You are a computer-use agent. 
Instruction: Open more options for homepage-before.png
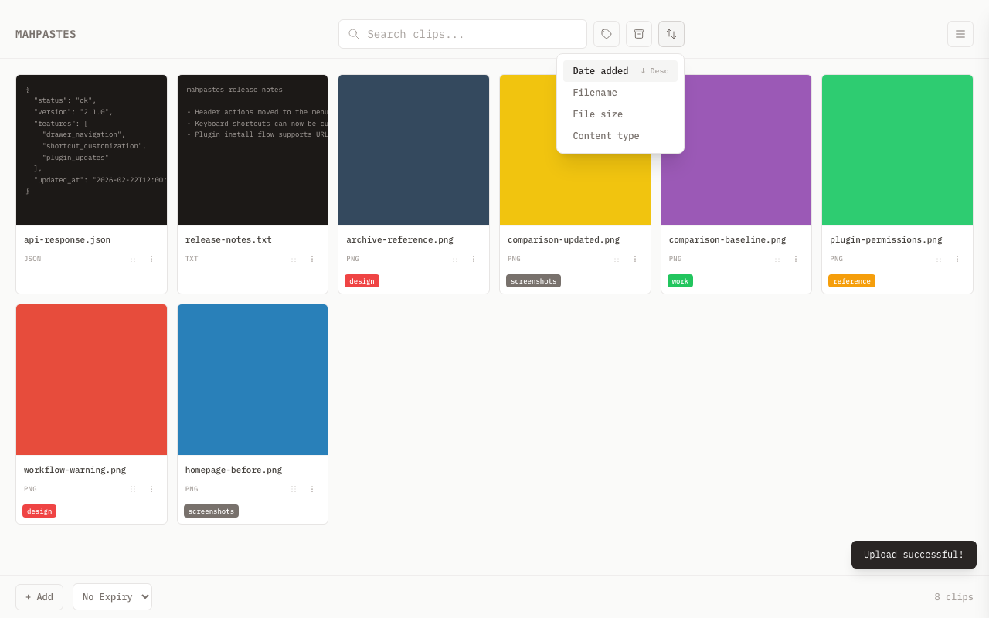[312, 489]
